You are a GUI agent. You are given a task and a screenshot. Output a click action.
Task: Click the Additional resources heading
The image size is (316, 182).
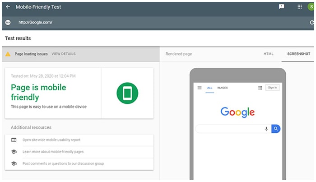(x=31, y=127)
